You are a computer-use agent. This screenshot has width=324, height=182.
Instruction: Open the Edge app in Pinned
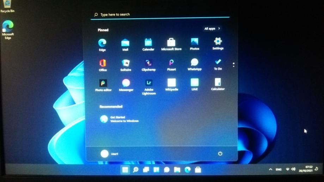point(102,45)
